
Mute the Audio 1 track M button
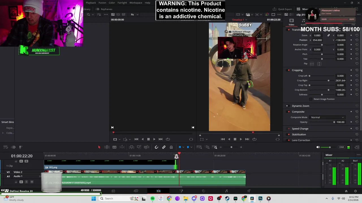click(32, 182)
